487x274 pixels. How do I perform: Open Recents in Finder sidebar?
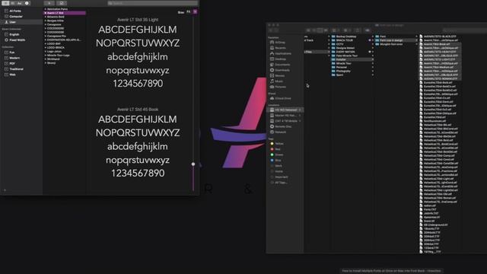coord(278,48)
